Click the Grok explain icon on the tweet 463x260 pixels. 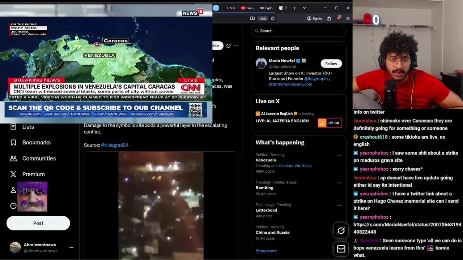[x=228, y=45]
